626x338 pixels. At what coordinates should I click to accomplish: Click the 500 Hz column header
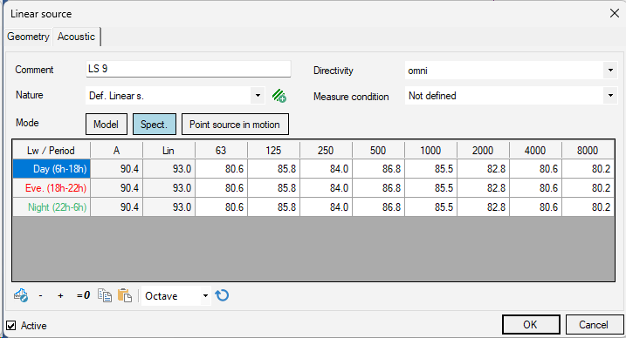378,151
